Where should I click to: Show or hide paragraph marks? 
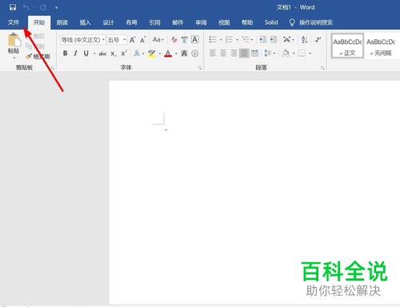tap(318, 40)
